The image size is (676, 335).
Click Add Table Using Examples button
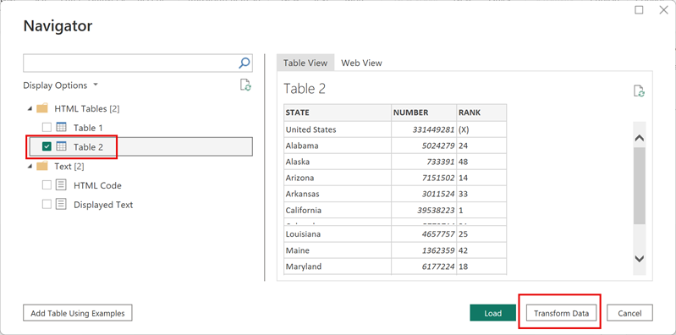(78, 313)
